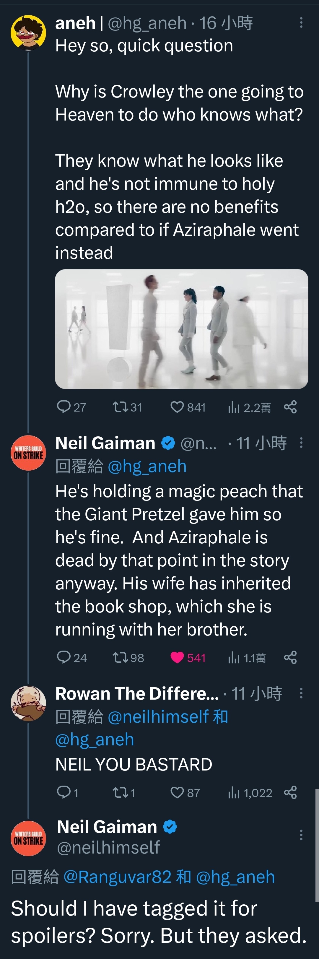This screenshot has width=319, height=959.
Task: Retweet aneh's tweet with 31 retweets
Action: (x=121, y=407)
